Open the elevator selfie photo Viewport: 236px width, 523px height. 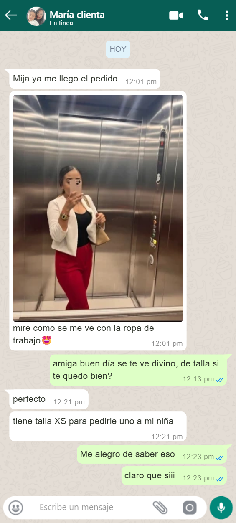coord(98,208)
